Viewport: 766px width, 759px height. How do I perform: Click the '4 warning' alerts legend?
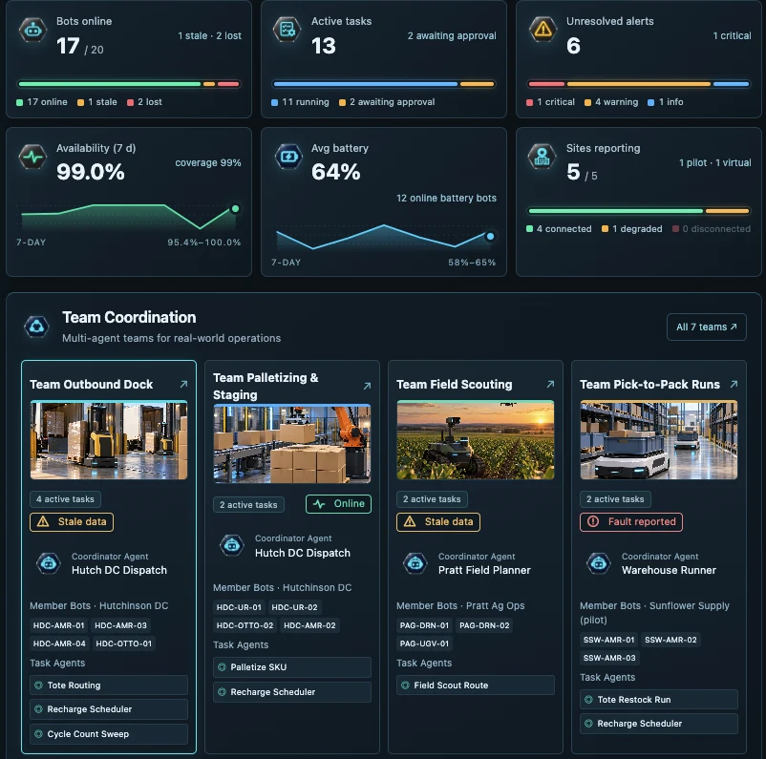(x=611, y=102)
